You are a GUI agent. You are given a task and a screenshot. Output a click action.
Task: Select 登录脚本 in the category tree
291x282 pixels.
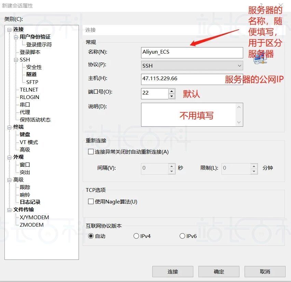pyautogui.click(x=30, y=52)
